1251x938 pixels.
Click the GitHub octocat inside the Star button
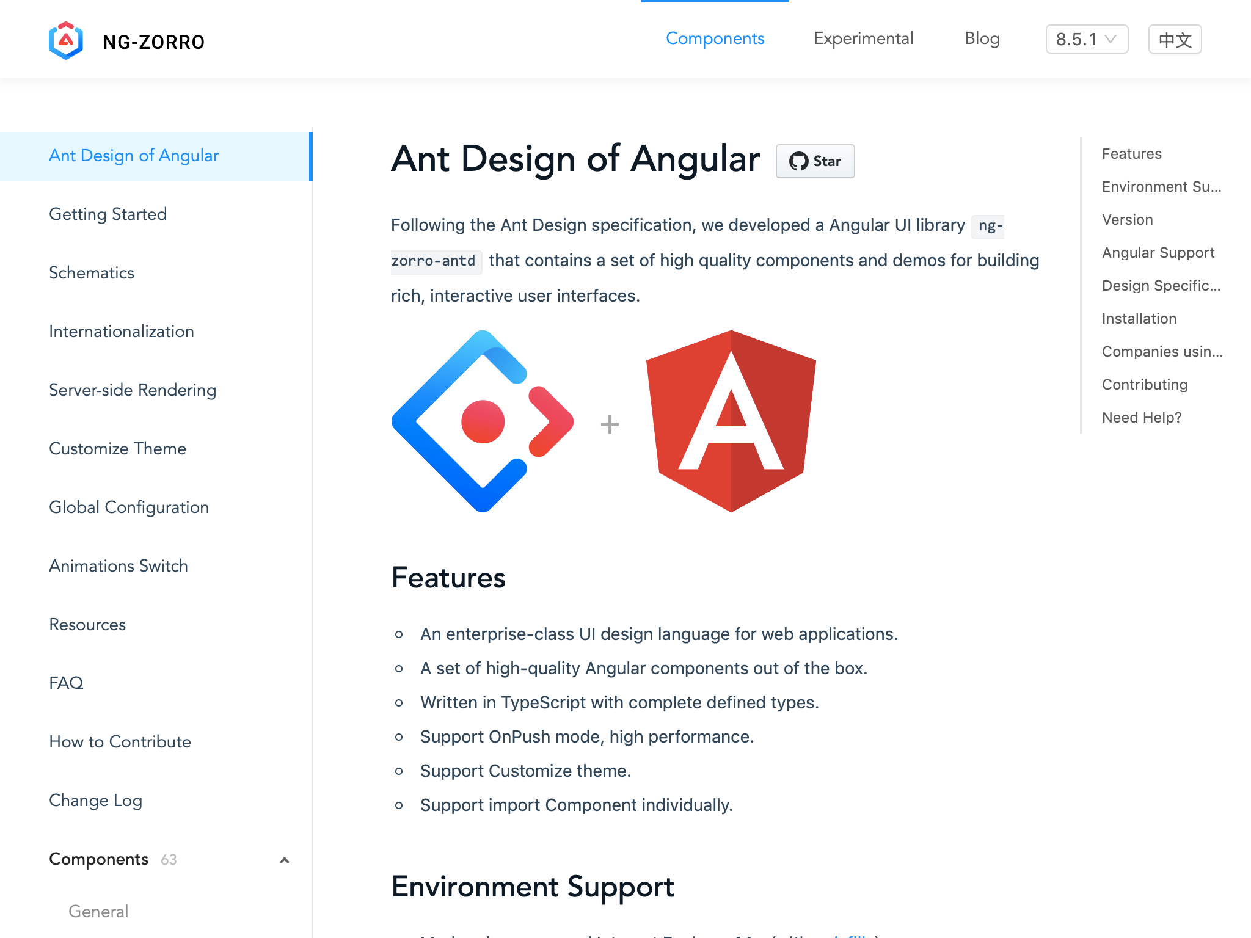click(800, 161)
